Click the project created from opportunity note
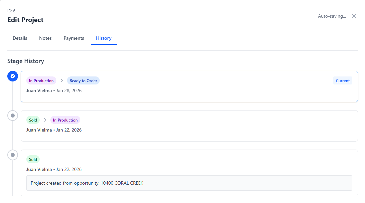This screenshot has height=203, width=365. click(x=87, y=183)
